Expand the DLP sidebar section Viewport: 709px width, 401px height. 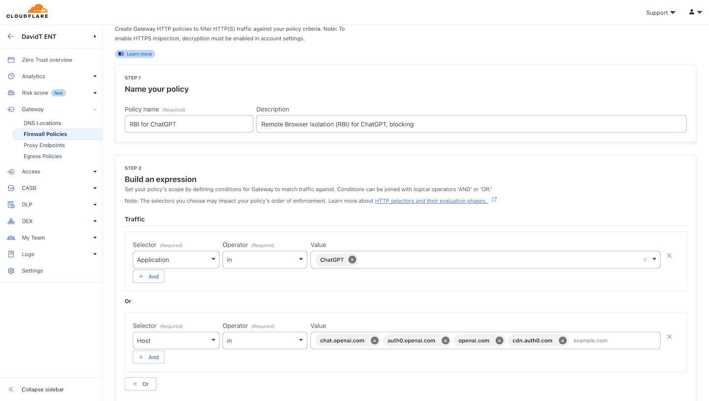point(95,205)
